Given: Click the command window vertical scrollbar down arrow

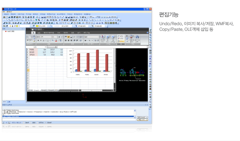Looking at the screenshot, I should [x=135, y=117].
